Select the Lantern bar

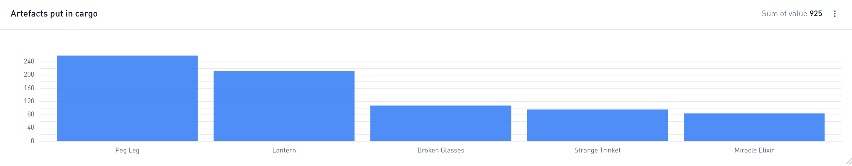(x=284, y=106)
